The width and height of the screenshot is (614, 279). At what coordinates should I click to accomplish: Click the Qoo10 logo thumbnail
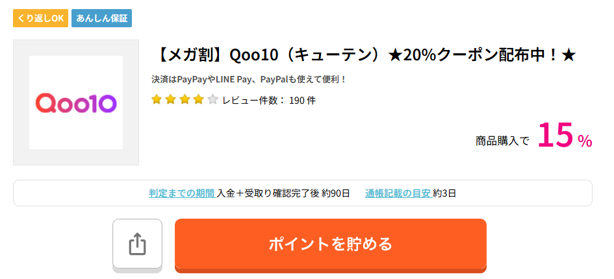tap(76, 103)
